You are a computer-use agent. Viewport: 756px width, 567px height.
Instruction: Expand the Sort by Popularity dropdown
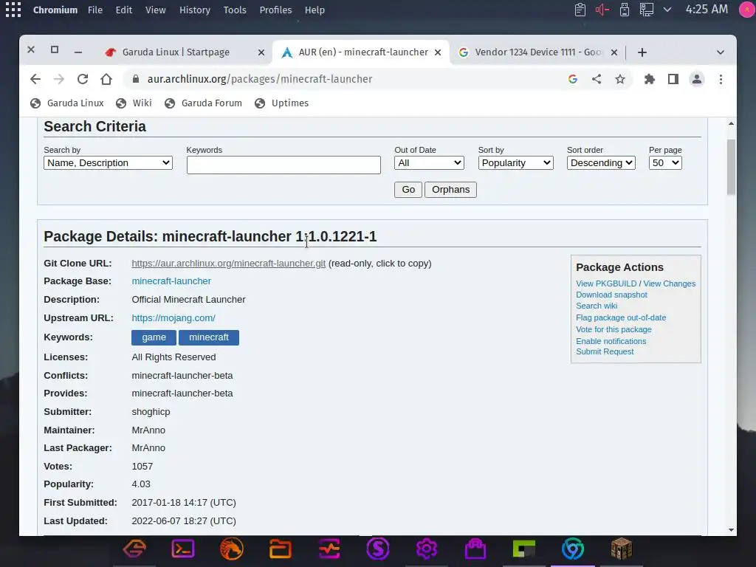point(516,163)
